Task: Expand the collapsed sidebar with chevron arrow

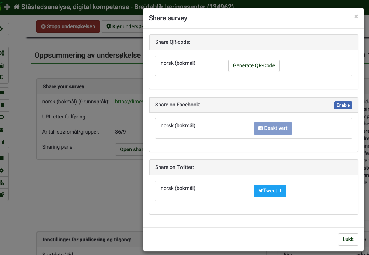Action: point(3,29)
